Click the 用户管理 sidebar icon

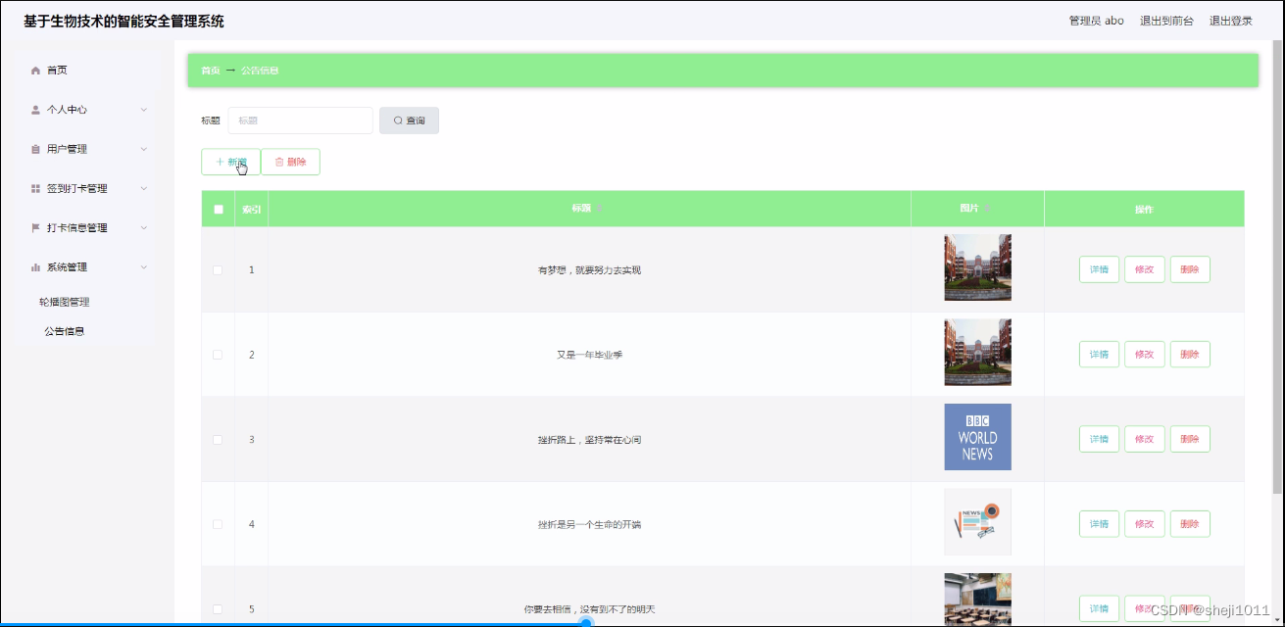(x=36, y=149)
